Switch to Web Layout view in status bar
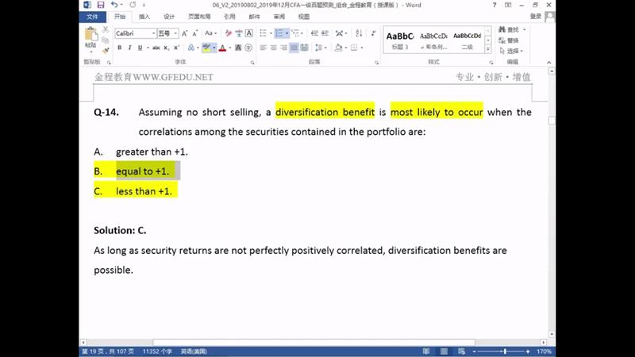 (461, 351)
